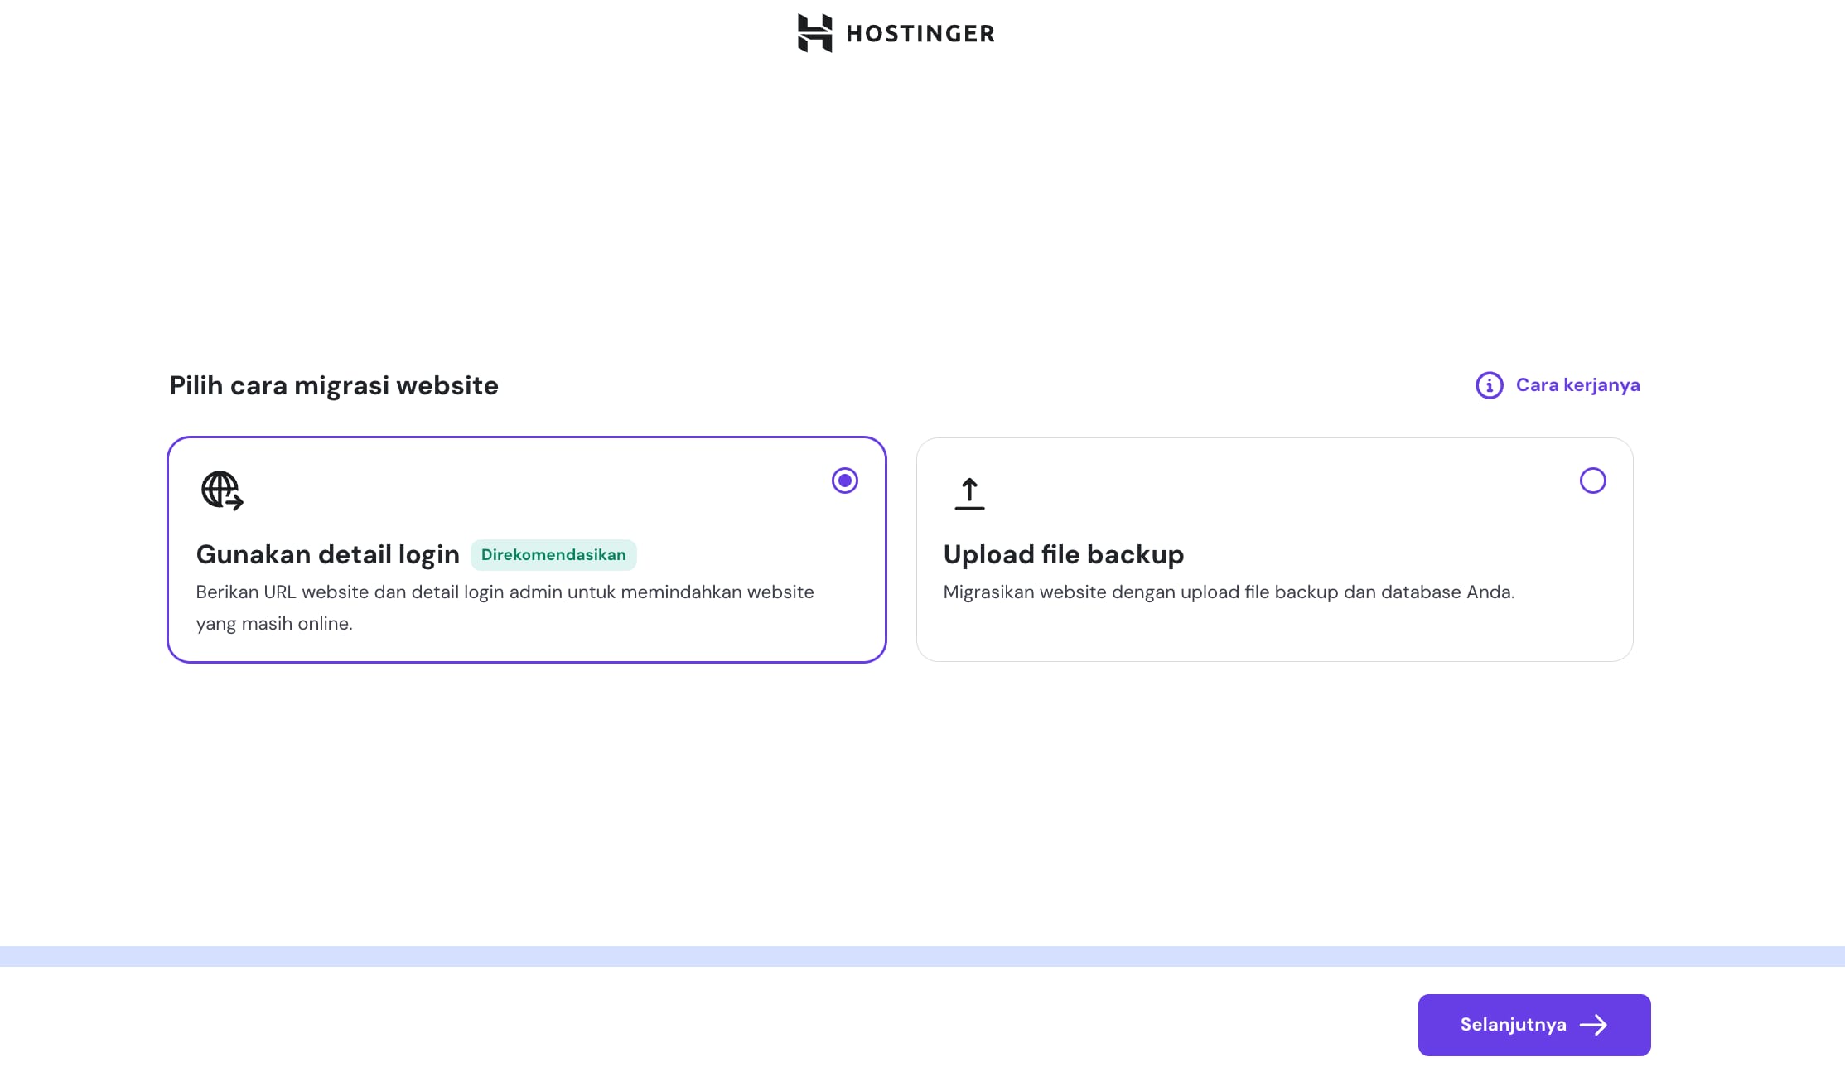The width and height of the screenshot is (1845, 1082).
Task: Click the arrow icon inside Selanjutnya button
Action: click(x=1593, y=1025)
